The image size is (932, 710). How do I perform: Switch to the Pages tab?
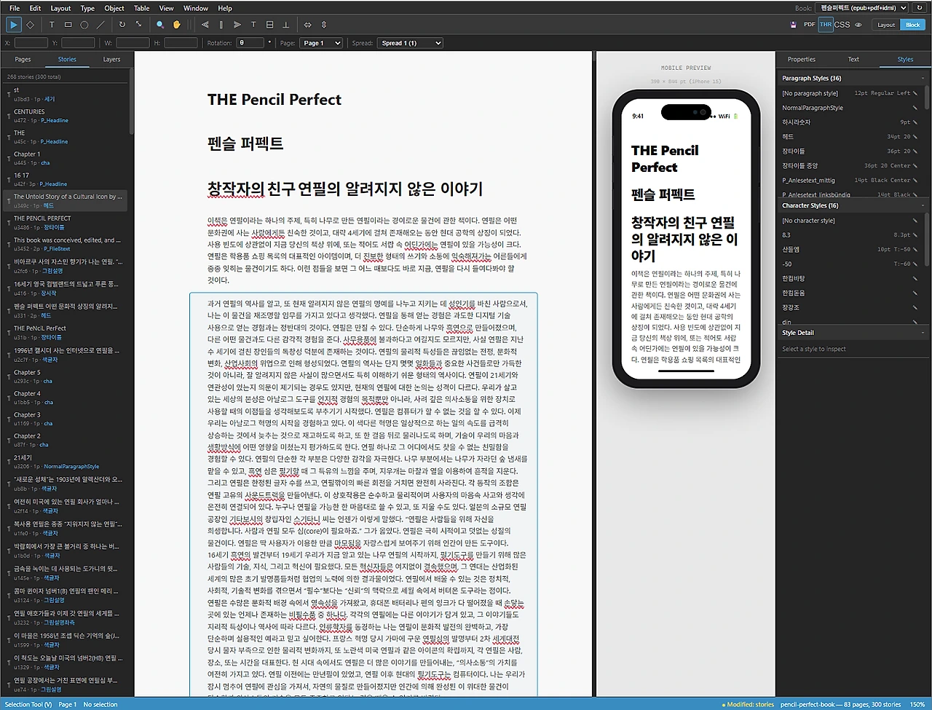23,59
